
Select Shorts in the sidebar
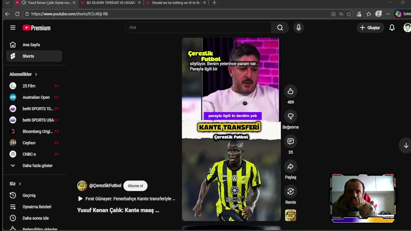click(34, 56)
